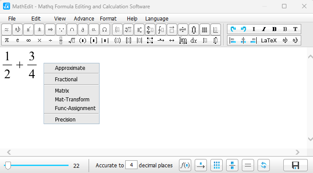Screen dimensions: 313x173
Task: Choose Precision from the context menu
Action: tap(72, 119)
